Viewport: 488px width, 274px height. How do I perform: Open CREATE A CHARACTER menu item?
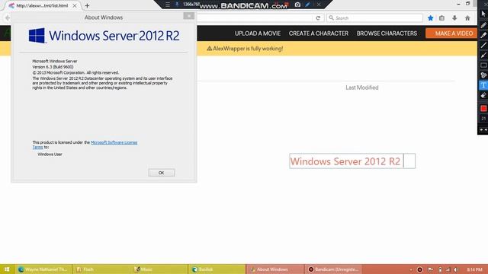pos(319,33)
